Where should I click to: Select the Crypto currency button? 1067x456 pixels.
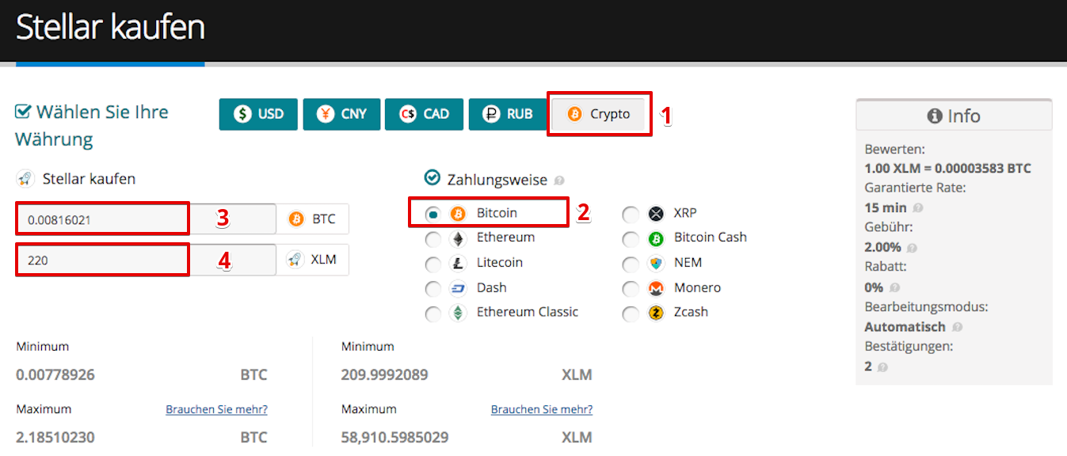click(599, 114)
